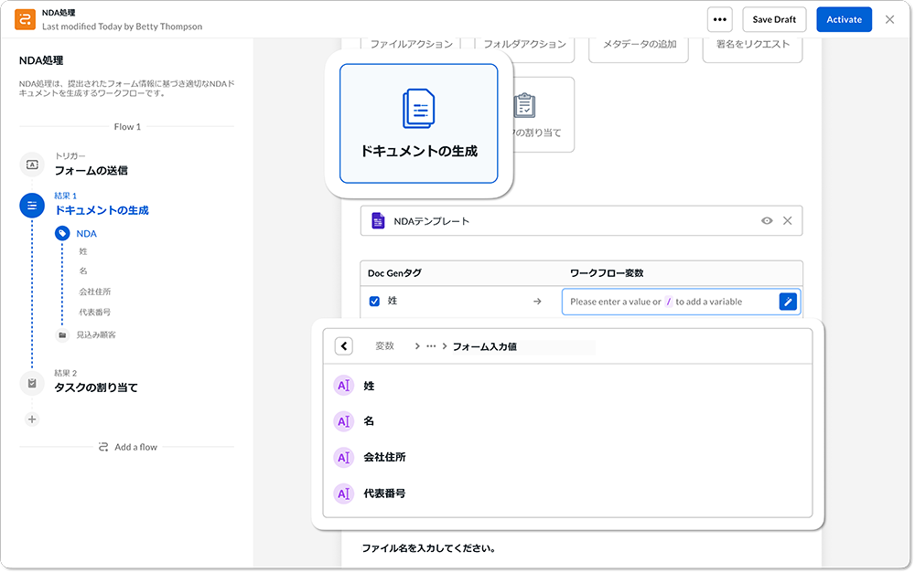Click the back chevron in the variable picker
This screenshot has height=573, width=915.
(x=342, y=345)
